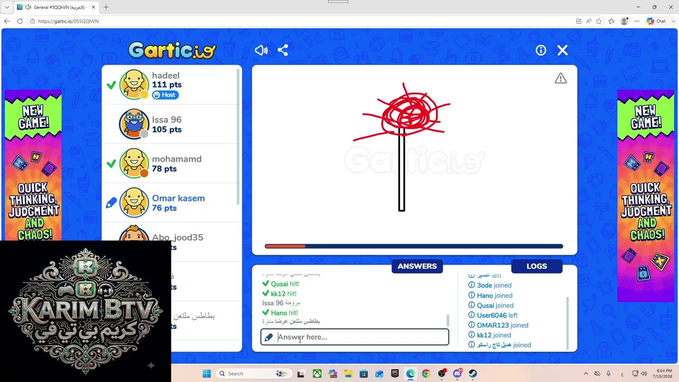Open Discord from taskbar

457,374
